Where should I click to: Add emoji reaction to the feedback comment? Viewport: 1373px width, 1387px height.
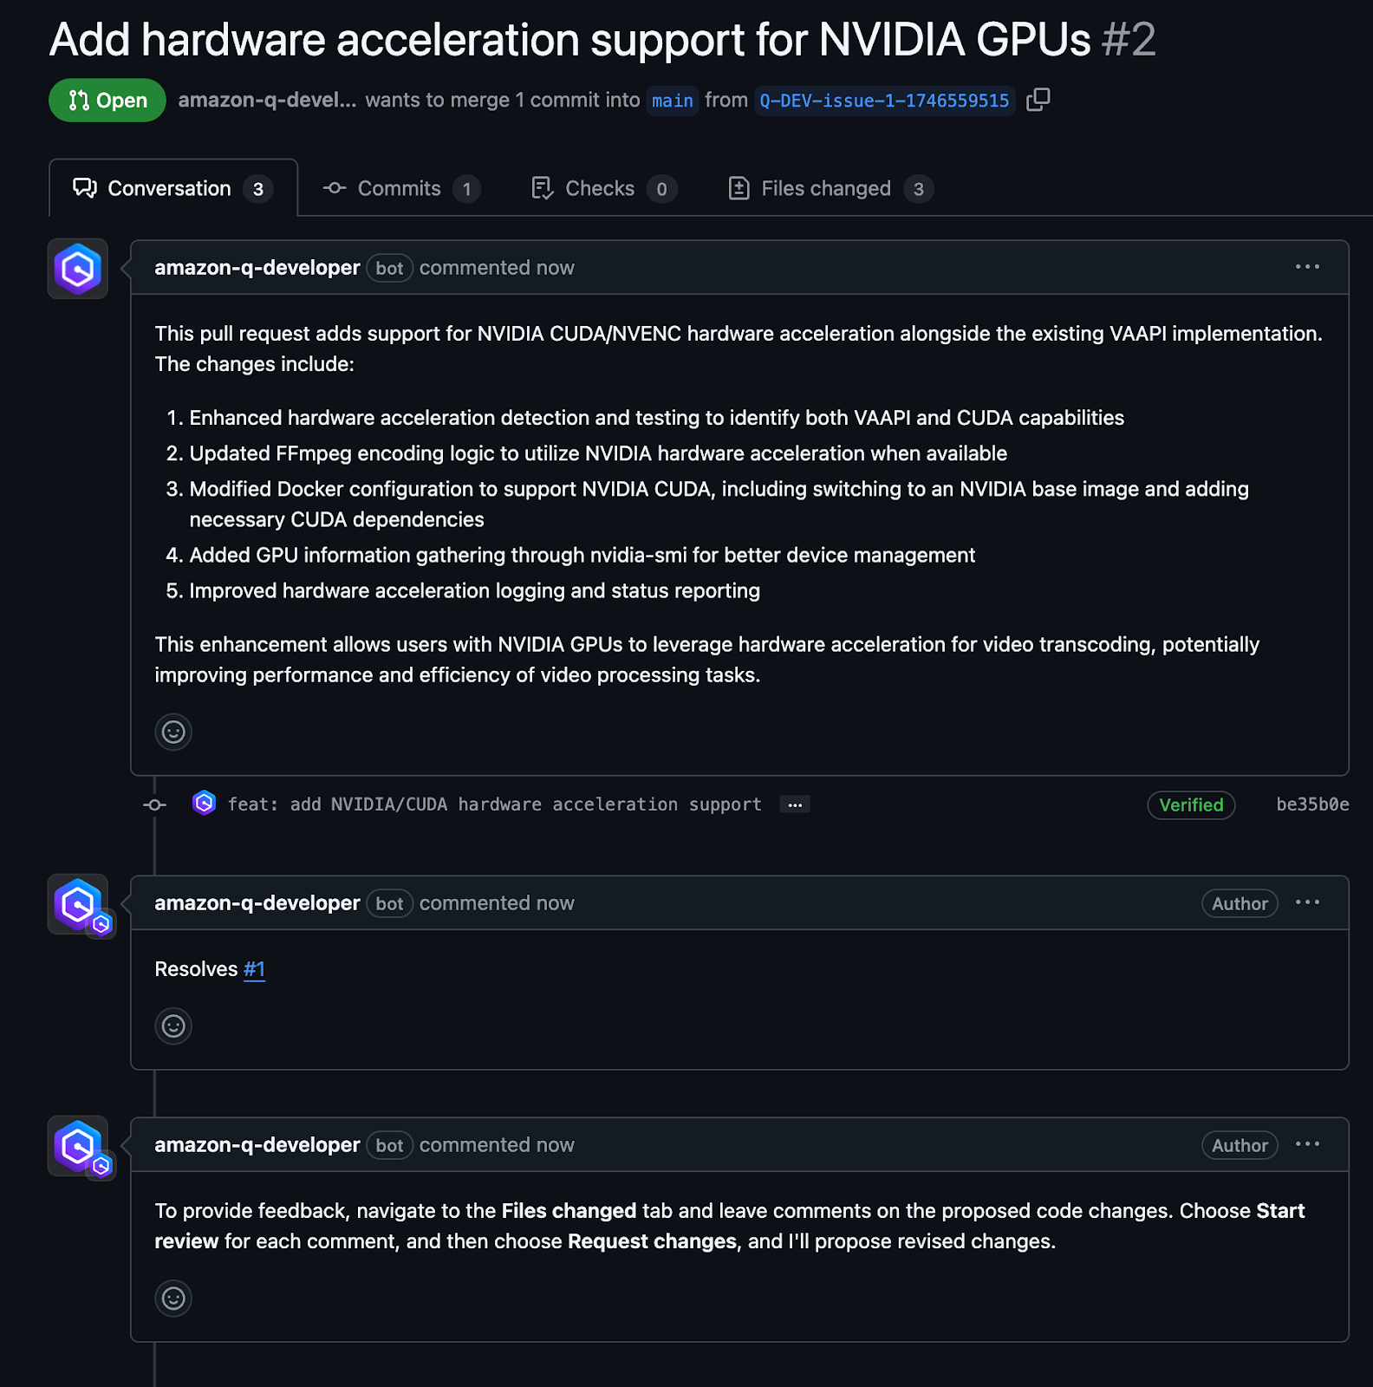(173, 1298)
